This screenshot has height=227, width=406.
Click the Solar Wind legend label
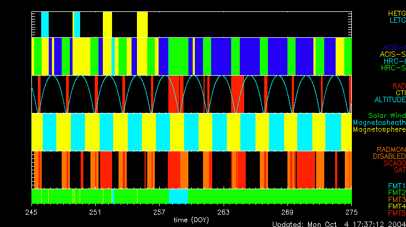pos(387,116)
